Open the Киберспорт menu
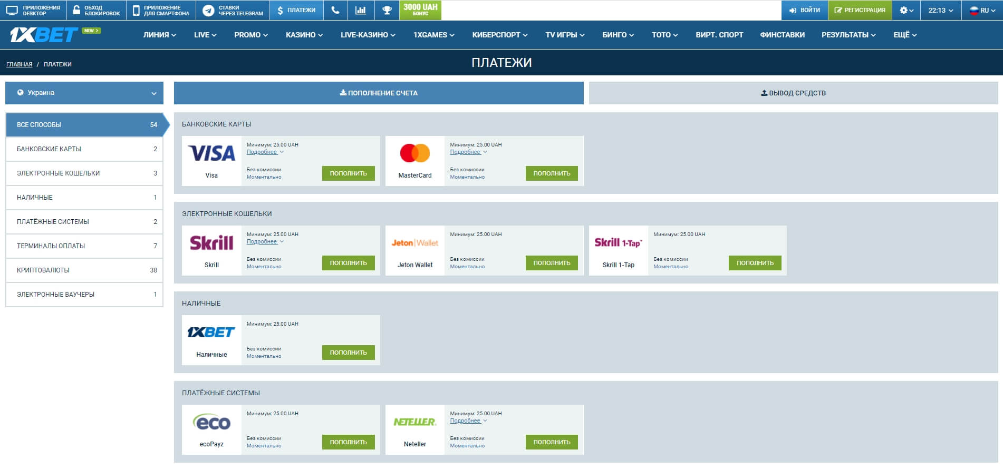 click(500, 35)
